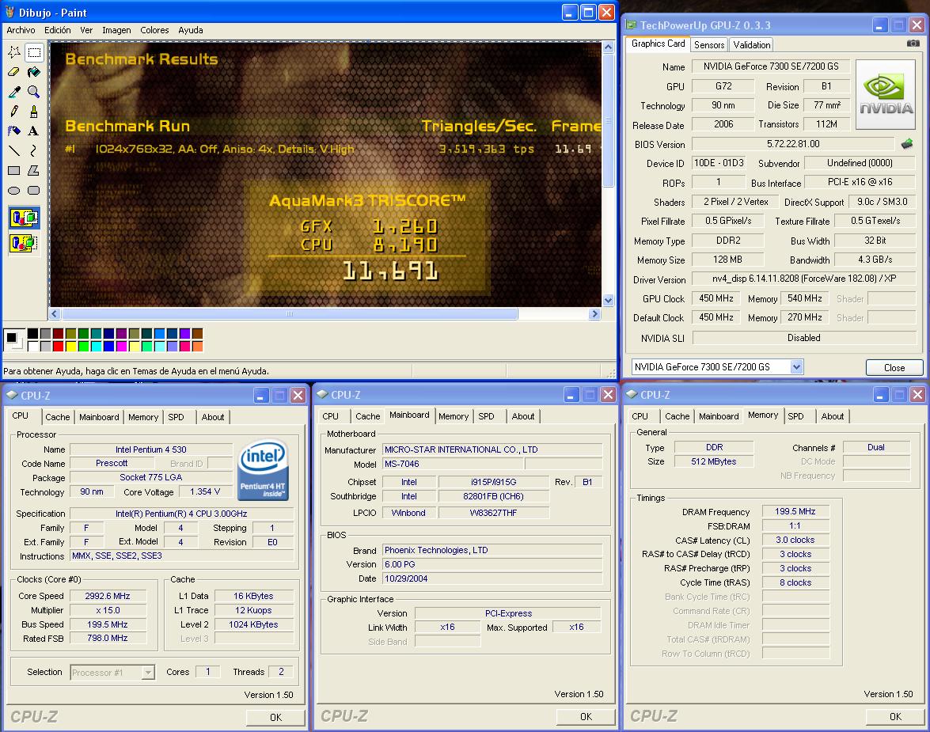
Task: Click the Close button in GPU-Z
Action: 894,367
